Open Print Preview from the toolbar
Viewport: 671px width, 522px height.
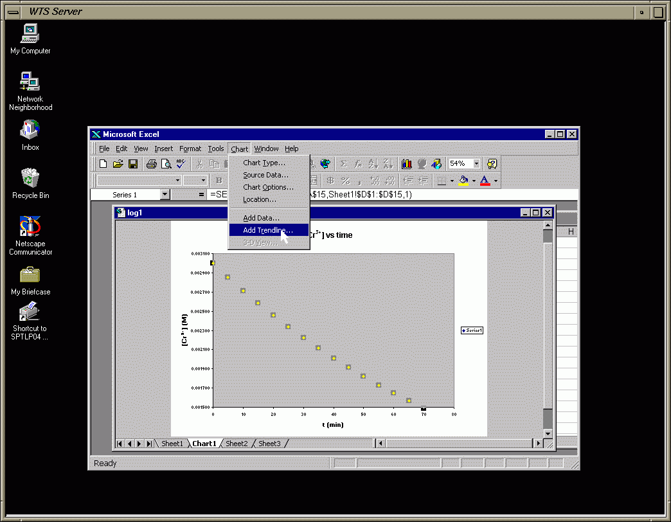tap(166, 164)
